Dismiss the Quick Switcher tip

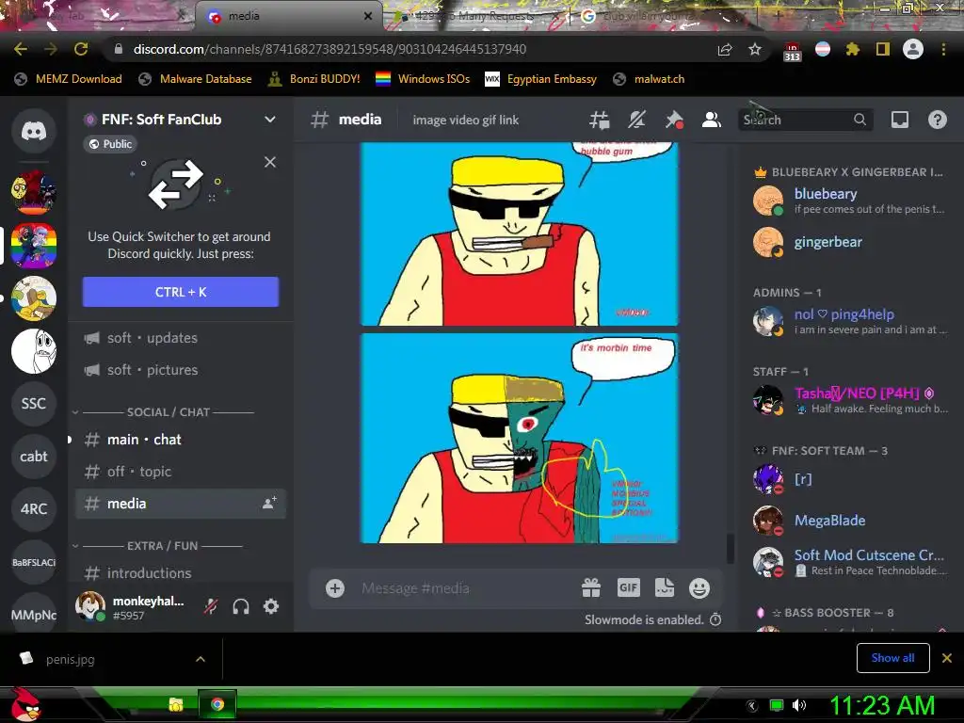[x=270, y=162]
